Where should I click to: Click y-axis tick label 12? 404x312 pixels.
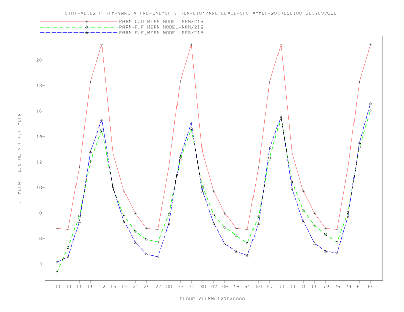[x=39, y=162]
